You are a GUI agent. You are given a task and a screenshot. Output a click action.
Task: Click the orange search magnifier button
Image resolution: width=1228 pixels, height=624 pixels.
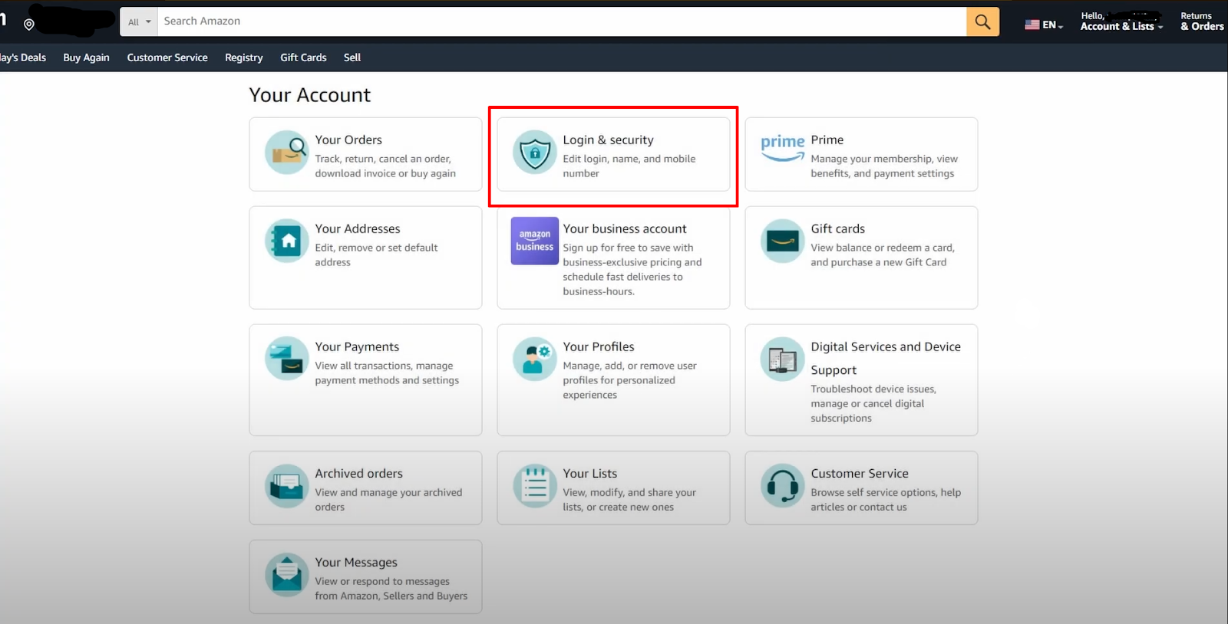982,21
